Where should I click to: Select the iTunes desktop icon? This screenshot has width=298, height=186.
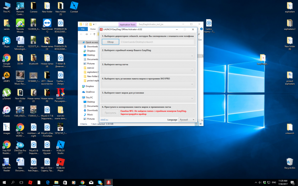(6, 110)
